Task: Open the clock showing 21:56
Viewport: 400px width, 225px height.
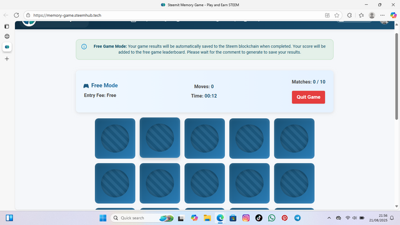Action: pos(378,218)
